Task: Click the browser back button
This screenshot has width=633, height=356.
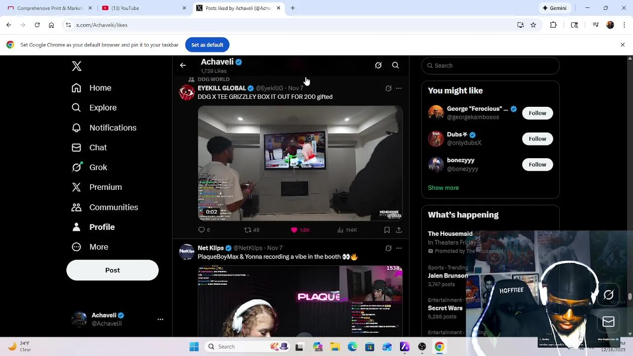Action: [x=9, y=25]
